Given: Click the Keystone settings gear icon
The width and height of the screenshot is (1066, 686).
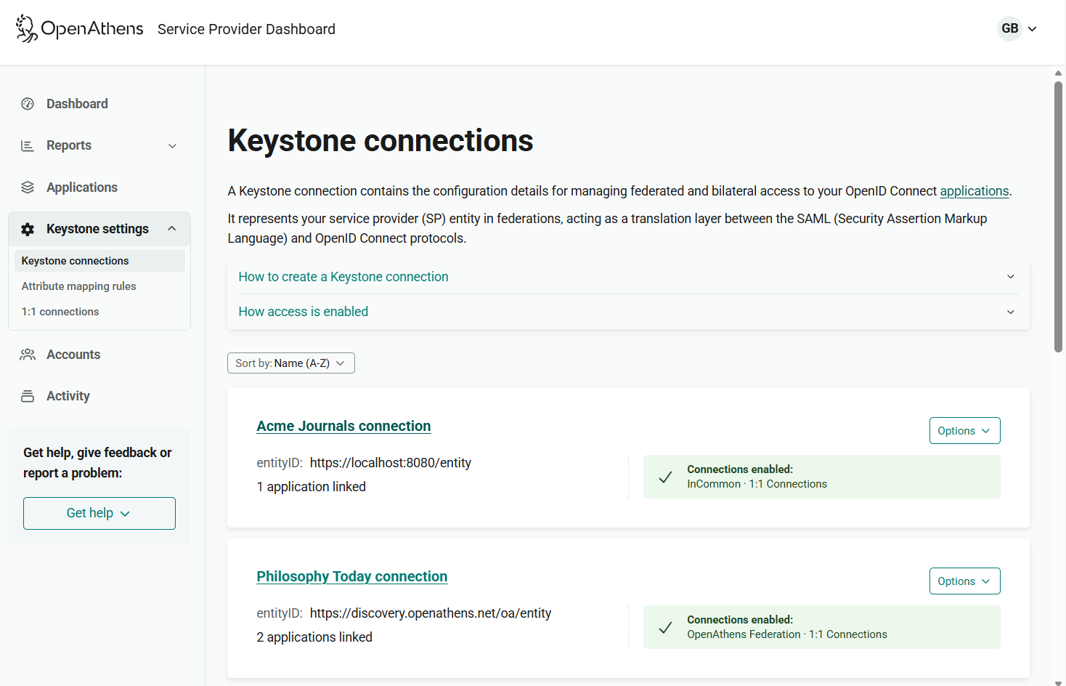Looking at the screenshot, I should coord(28,229).
